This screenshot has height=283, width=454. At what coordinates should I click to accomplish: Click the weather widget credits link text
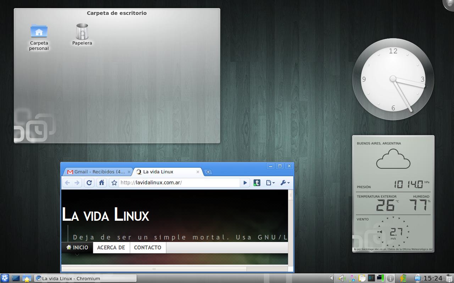click(393, 249)
